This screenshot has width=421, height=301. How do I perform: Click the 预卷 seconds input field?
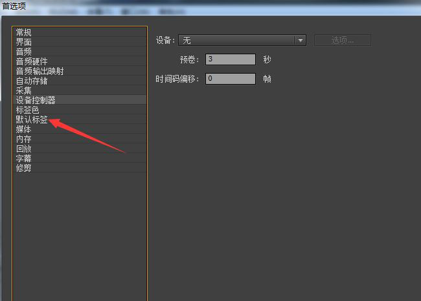[x=231, y=59]
